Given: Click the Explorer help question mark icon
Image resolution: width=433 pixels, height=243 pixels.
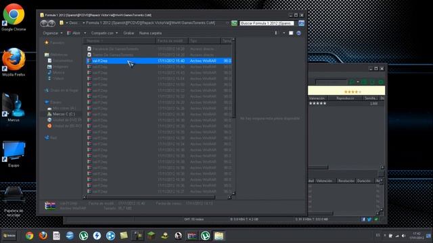Looking at the screenshot, I should point(299,33).
